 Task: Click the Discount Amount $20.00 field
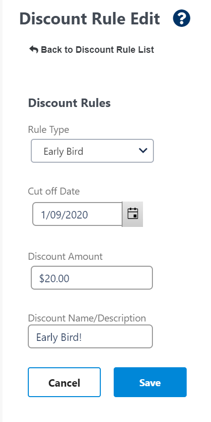92,278
